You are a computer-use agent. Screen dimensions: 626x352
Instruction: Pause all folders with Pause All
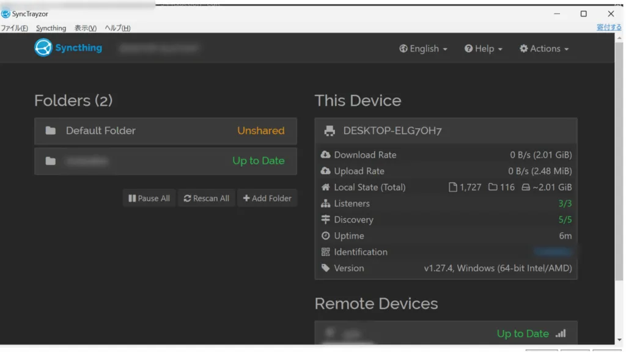click(x=149, y=199)
